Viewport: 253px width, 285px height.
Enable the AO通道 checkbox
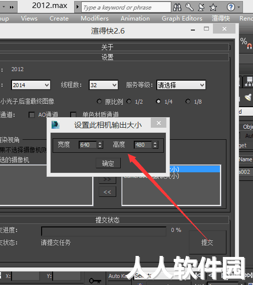tap(32, 115)
